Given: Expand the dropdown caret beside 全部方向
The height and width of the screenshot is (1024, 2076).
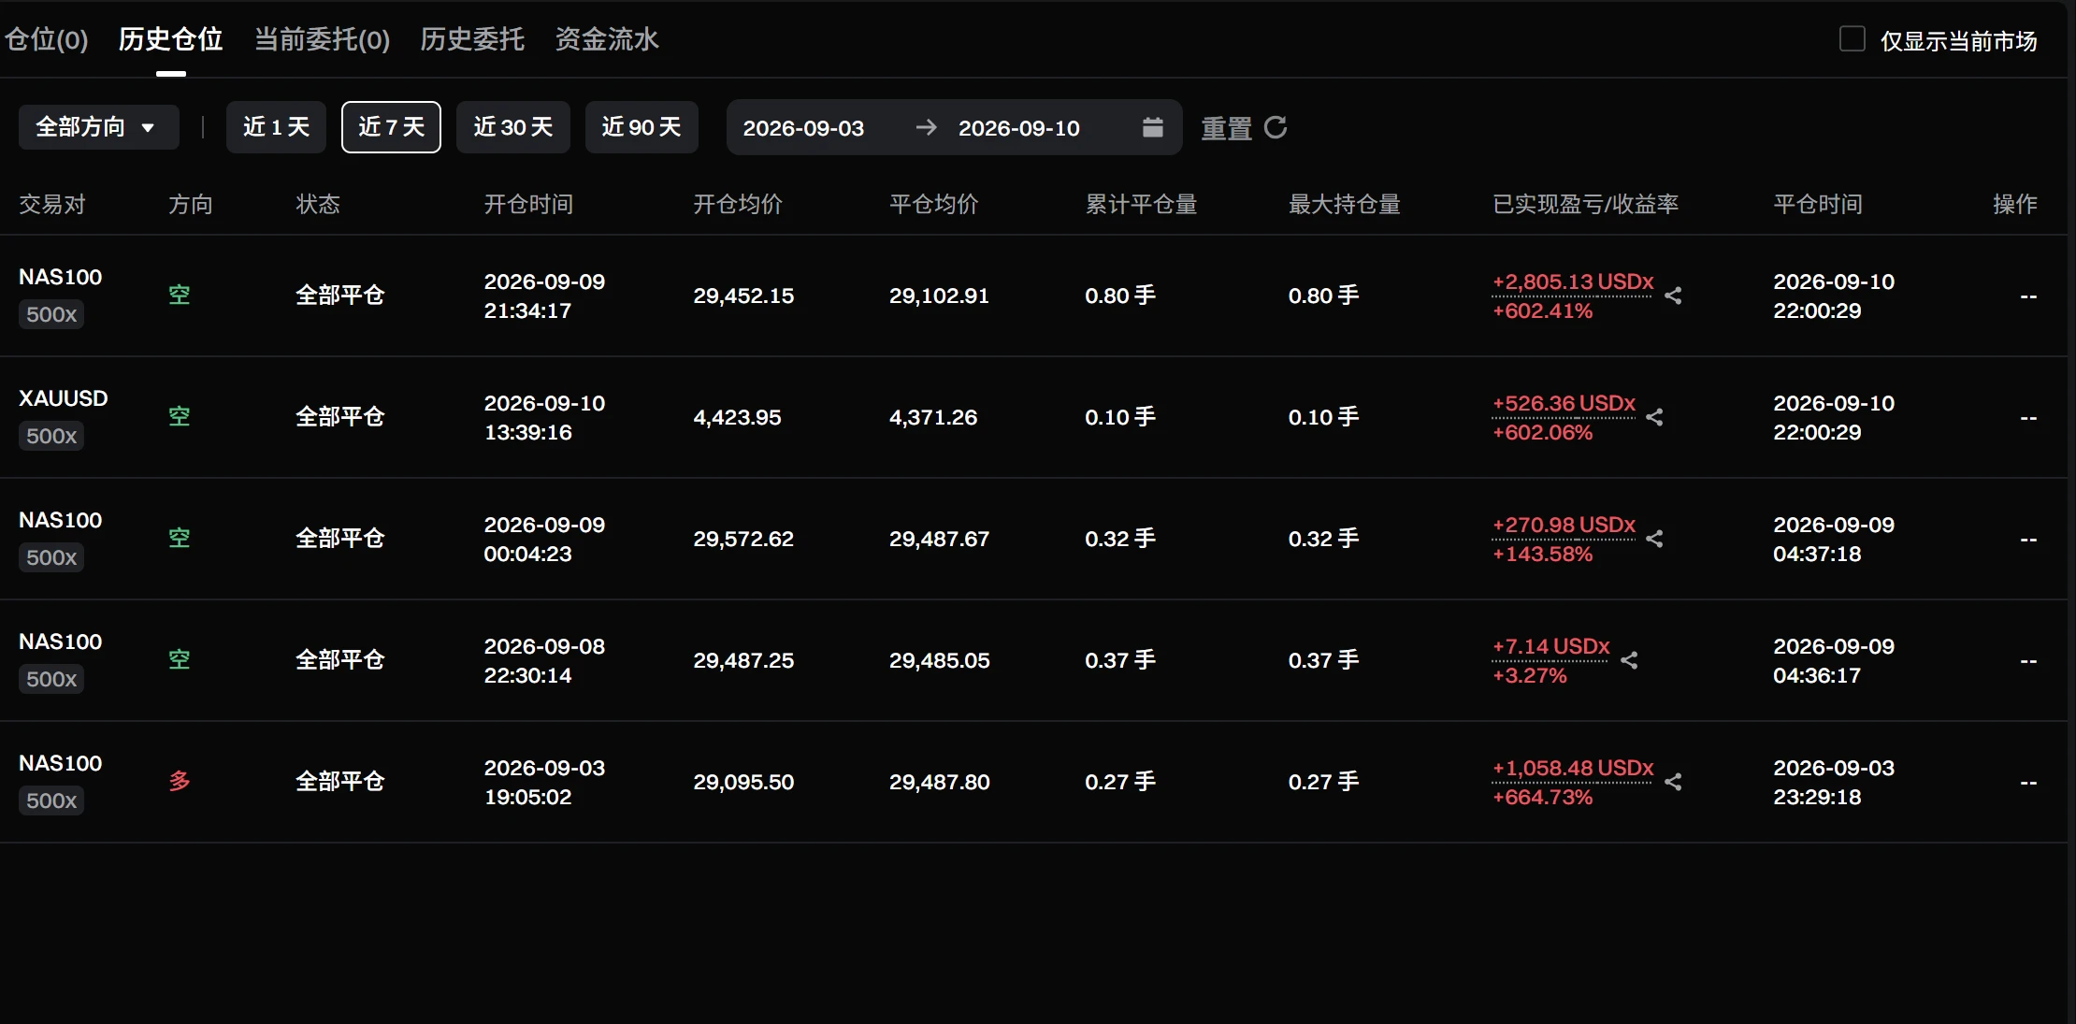Looking at the screenshot, I should (148, 128).
